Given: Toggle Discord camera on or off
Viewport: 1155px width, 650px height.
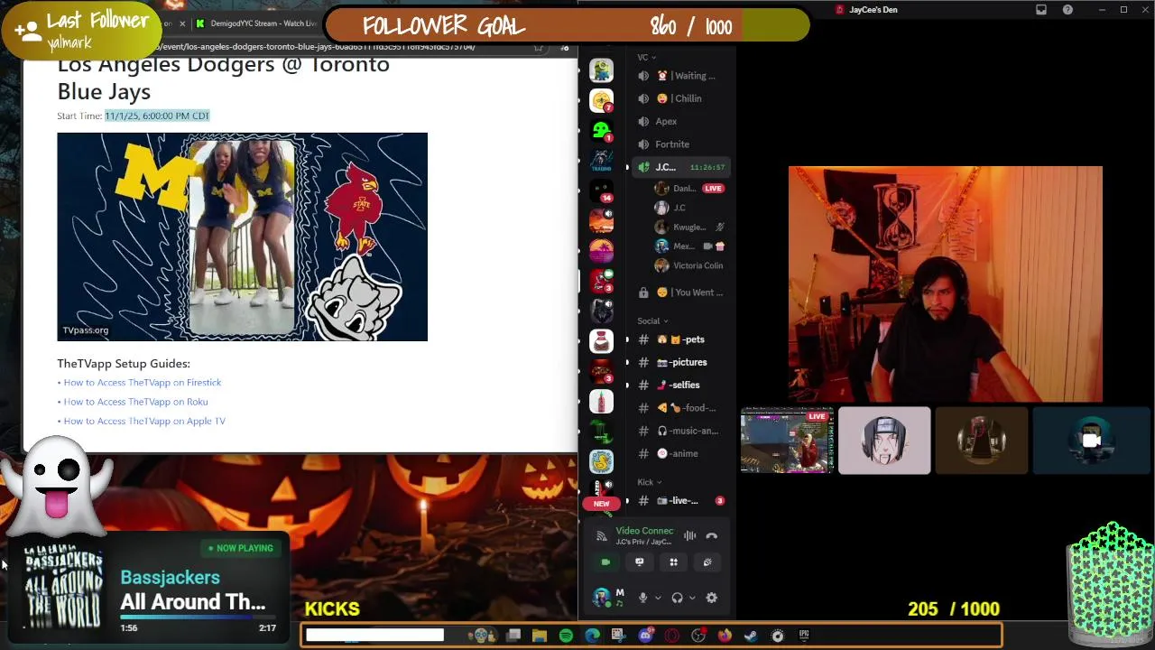Looking at the screenshot, I should point(605,562).
